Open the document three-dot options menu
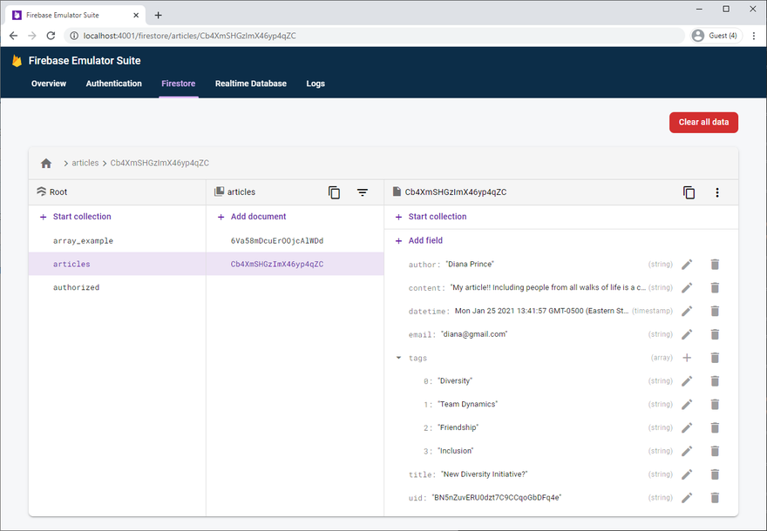Viewport: 767px width, 531px height. click(x=717, y=192)
